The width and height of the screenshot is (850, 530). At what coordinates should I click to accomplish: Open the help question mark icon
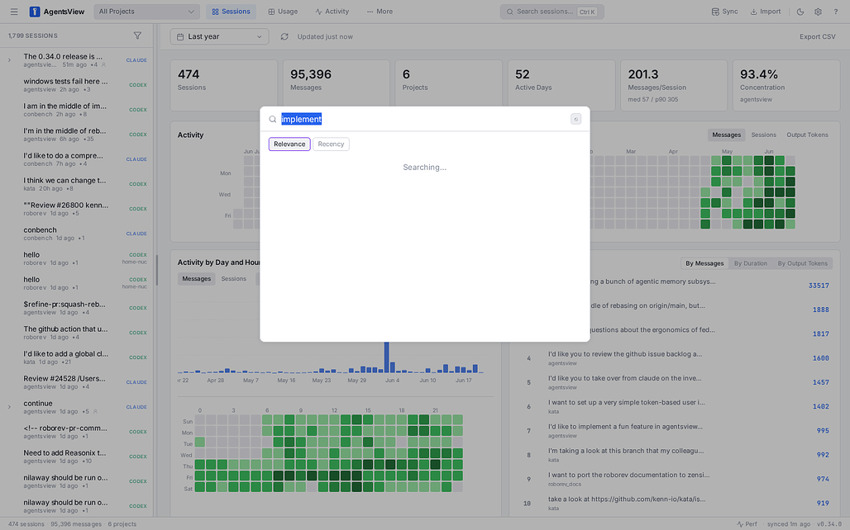(835, 12)
